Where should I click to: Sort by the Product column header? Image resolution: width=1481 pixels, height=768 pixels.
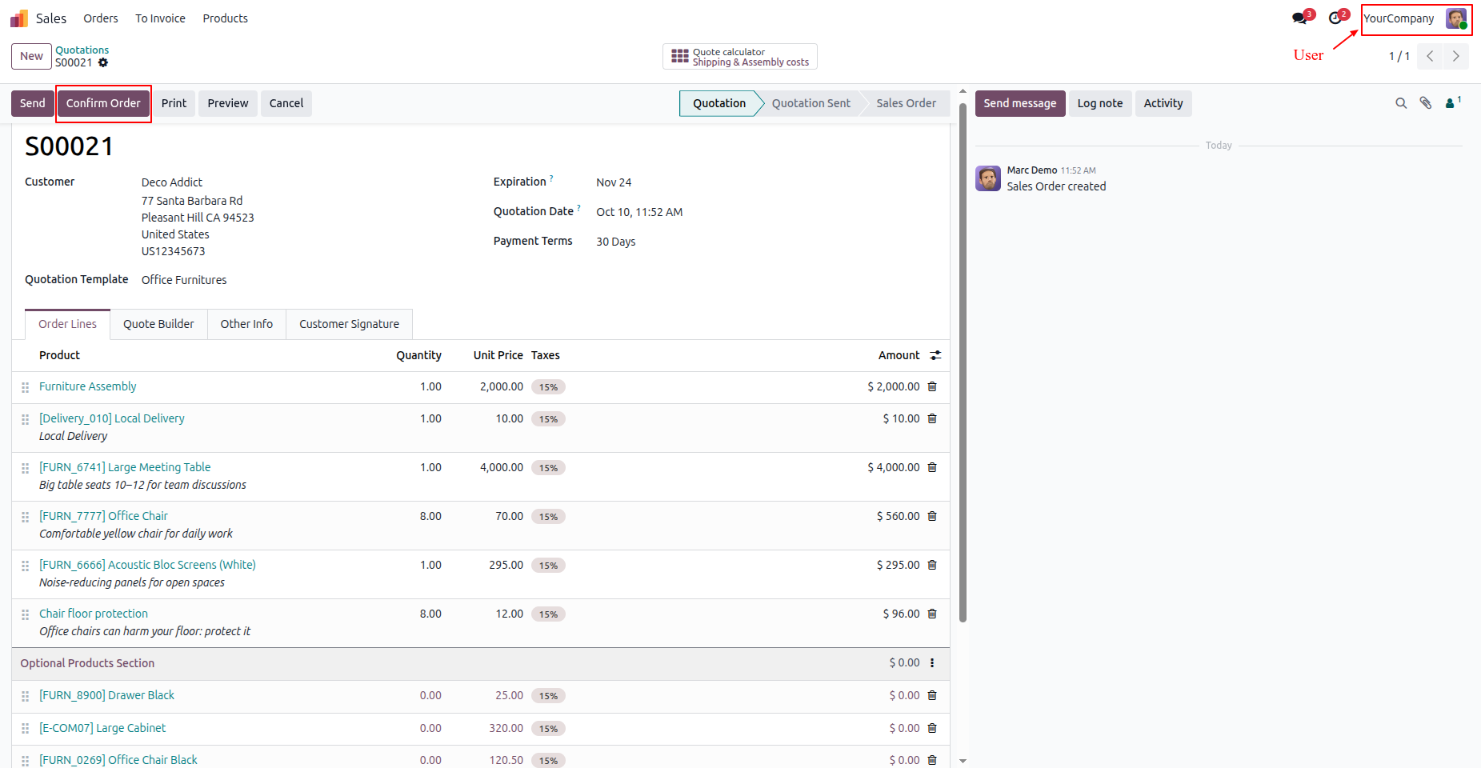click(60, 355)
